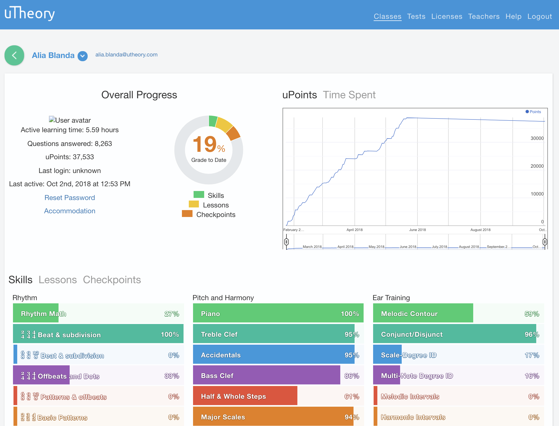Open the Major Scales skill bar
559x426 pixels.
click(x=278, y=416)
